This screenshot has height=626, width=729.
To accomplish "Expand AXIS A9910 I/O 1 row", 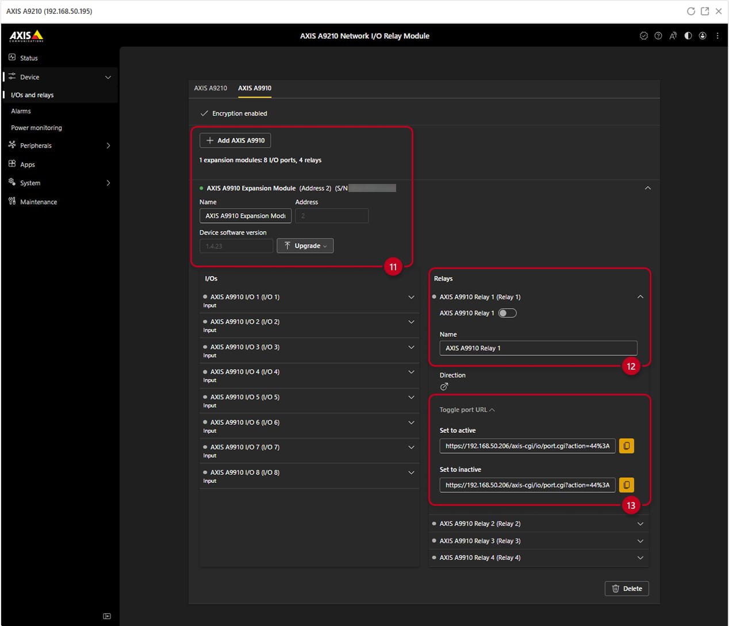I will point(411,297).
